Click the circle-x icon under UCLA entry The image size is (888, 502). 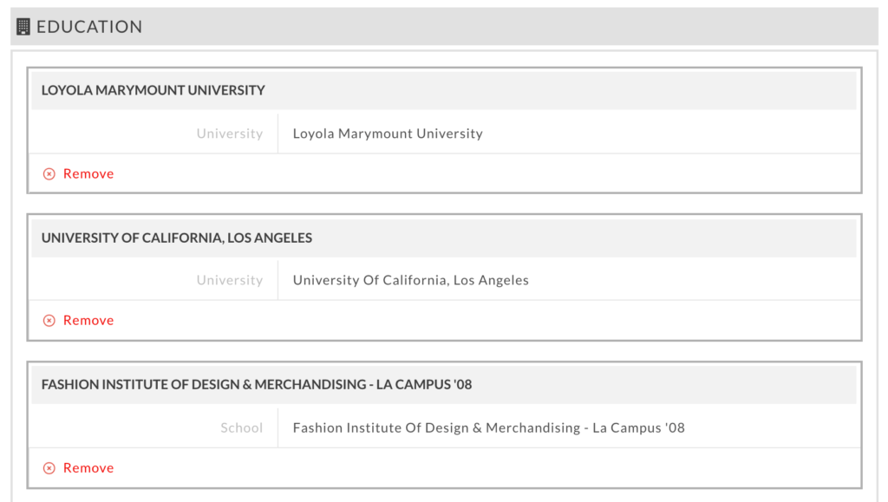tap(49, 320)
